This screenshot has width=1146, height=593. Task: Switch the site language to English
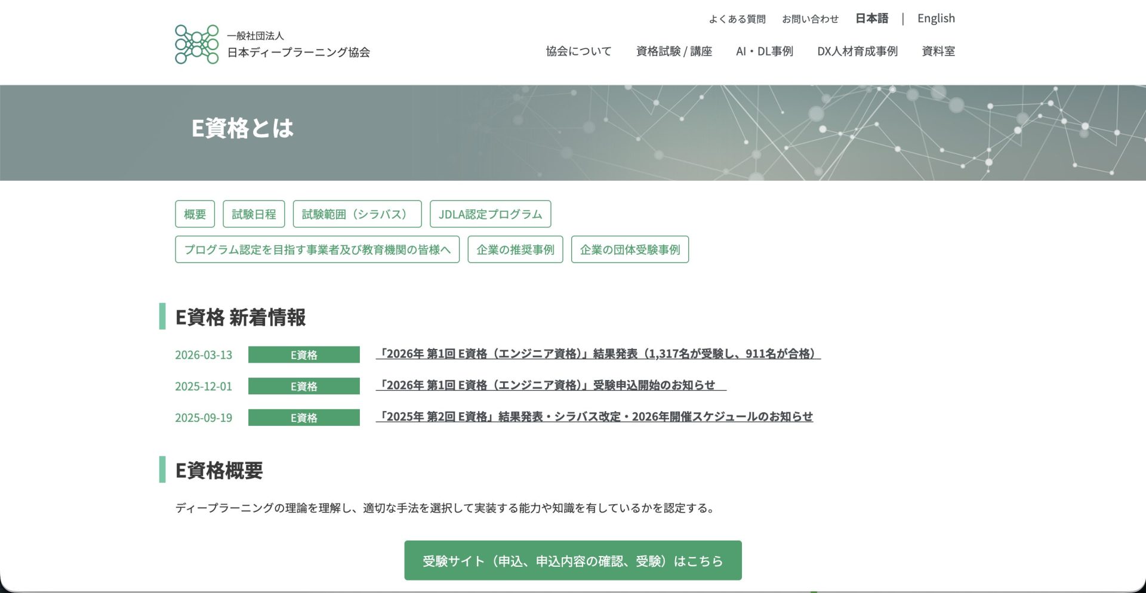tap(936, 18)
